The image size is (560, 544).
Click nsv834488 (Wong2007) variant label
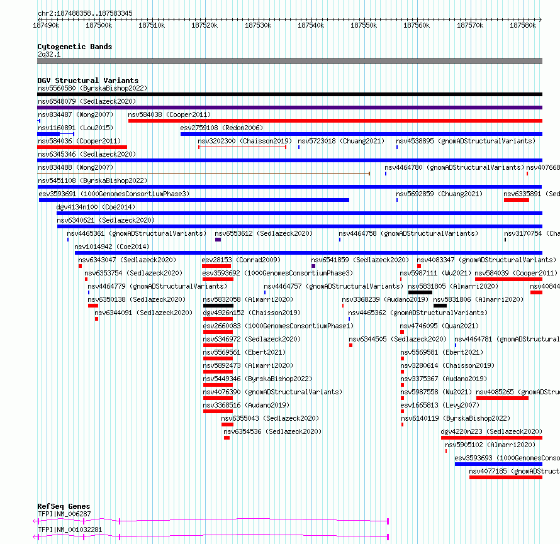click(x=76, y=167)
